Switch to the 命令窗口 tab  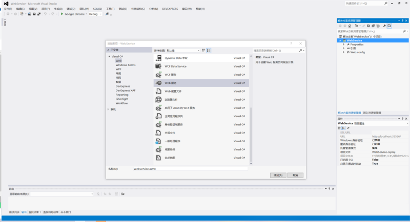click(x=66, y=212)
